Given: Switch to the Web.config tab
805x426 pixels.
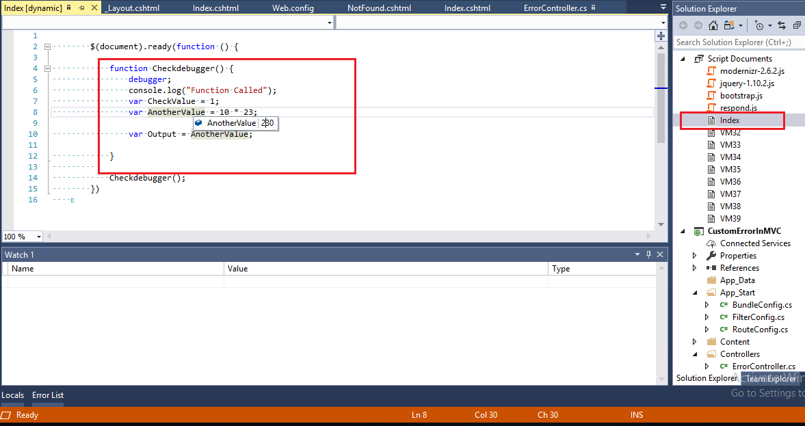Looking at the screenshot, I should 294,8.
